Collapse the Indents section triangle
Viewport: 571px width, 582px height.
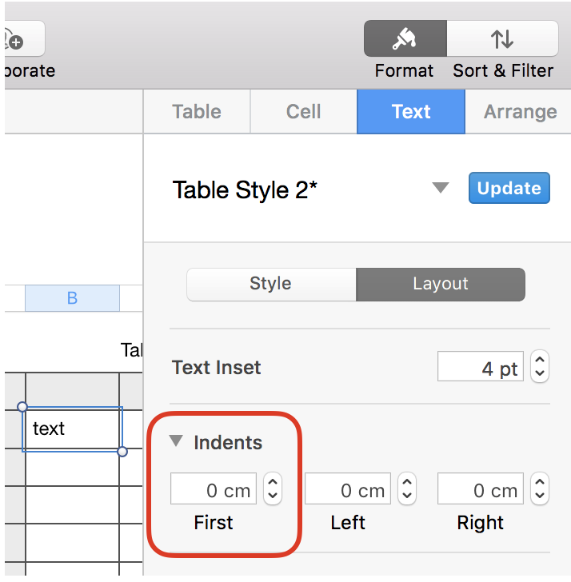coord(177,441)
